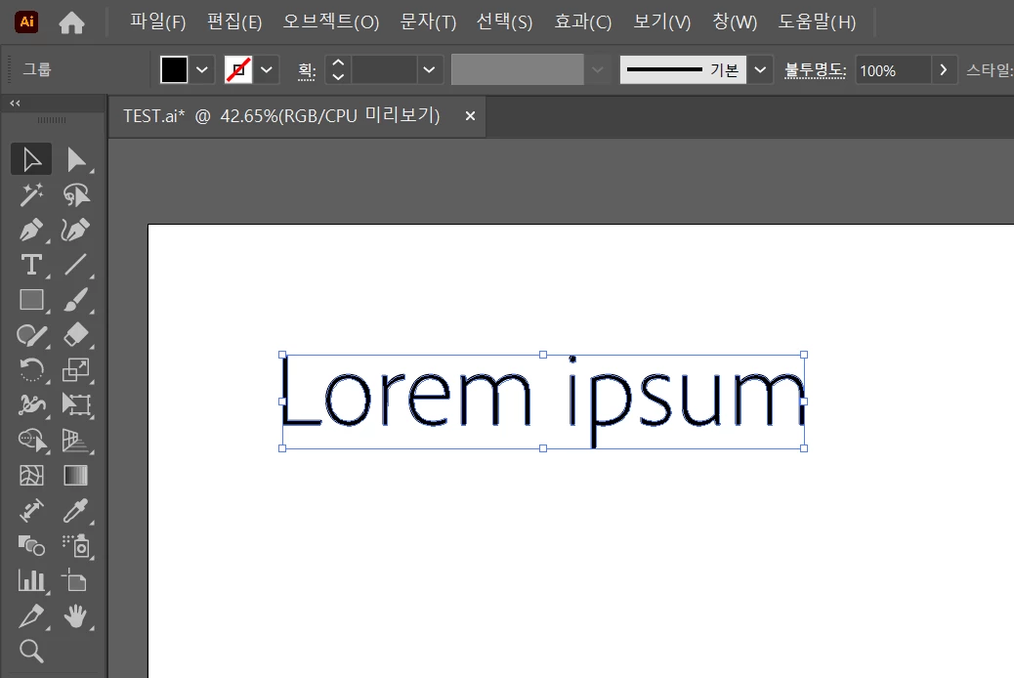Image resolution: width=1014 pixels, height=678 pixels.
Task: Select the Shaper tool
Action: pyautogui.click(x=31, y=334)
